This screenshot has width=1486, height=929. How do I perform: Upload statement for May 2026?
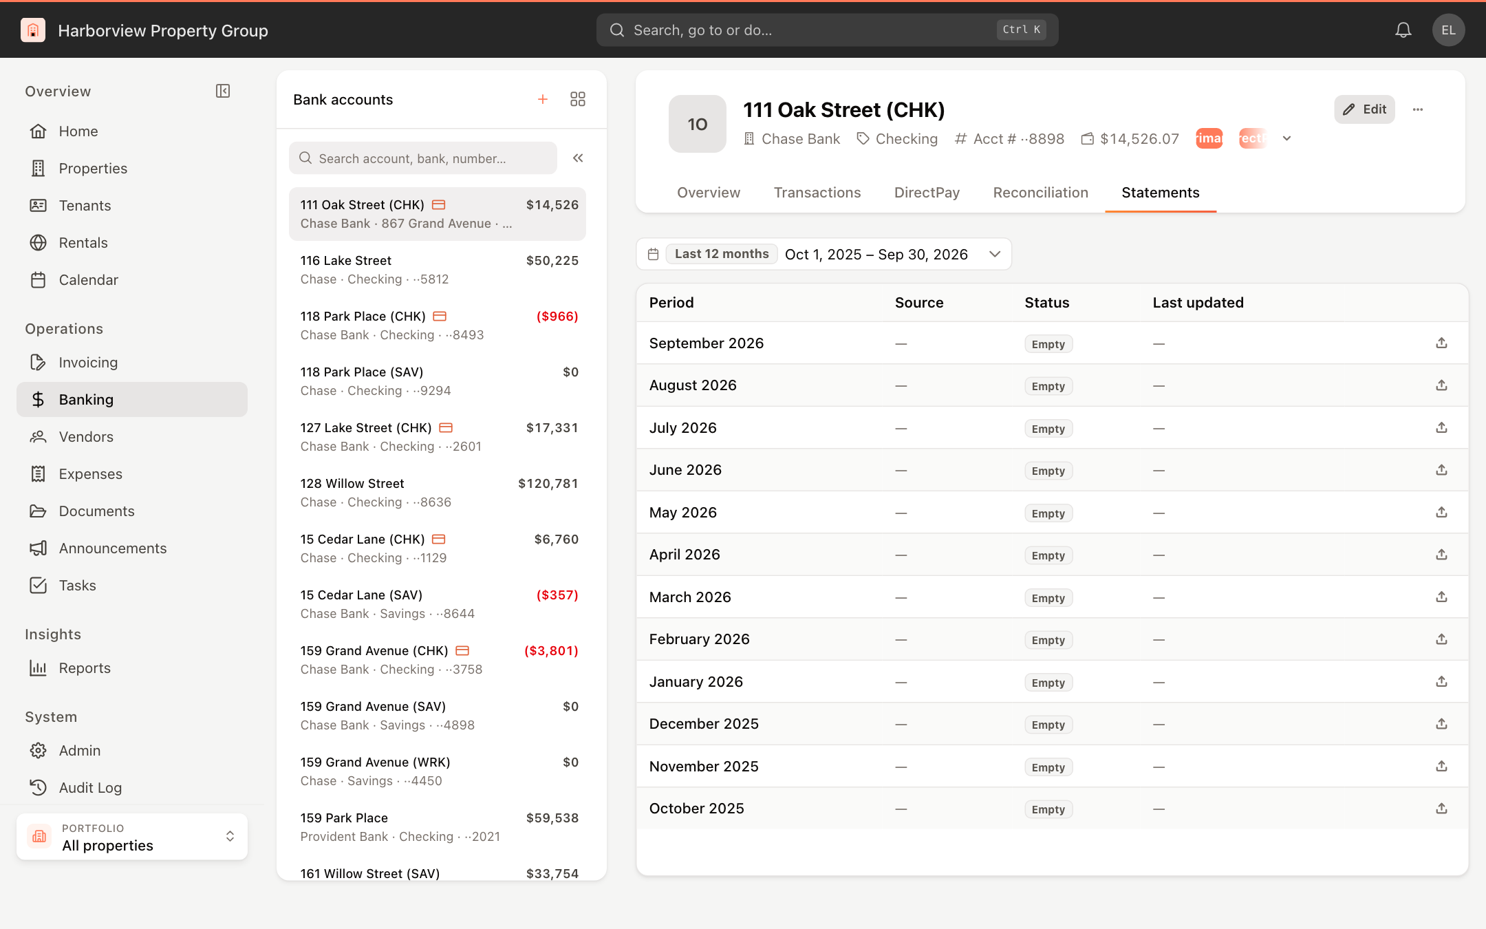(1441, 513)
